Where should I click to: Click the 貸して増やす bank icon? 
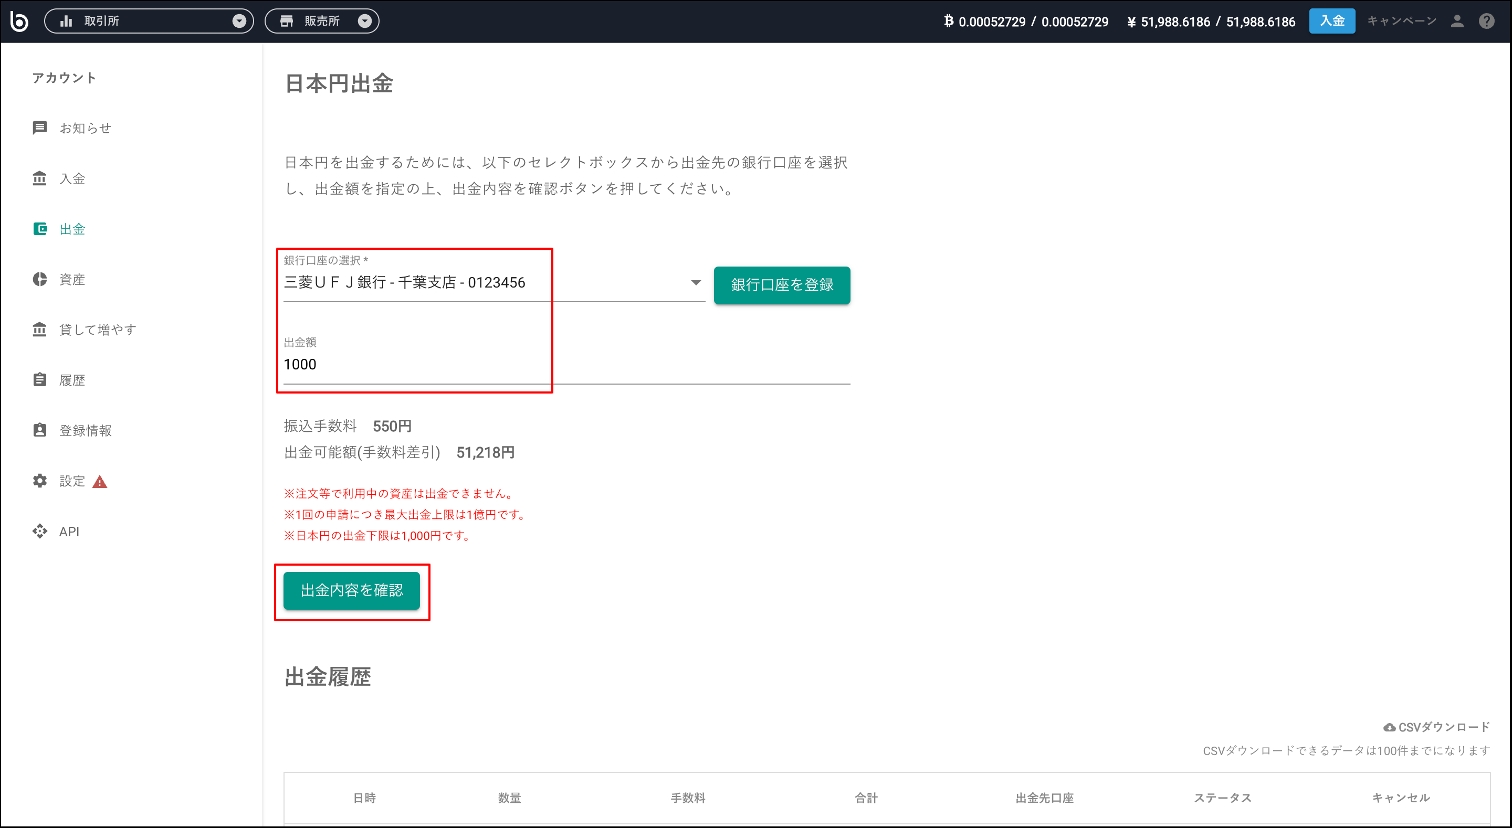click(x=40, y=329)
